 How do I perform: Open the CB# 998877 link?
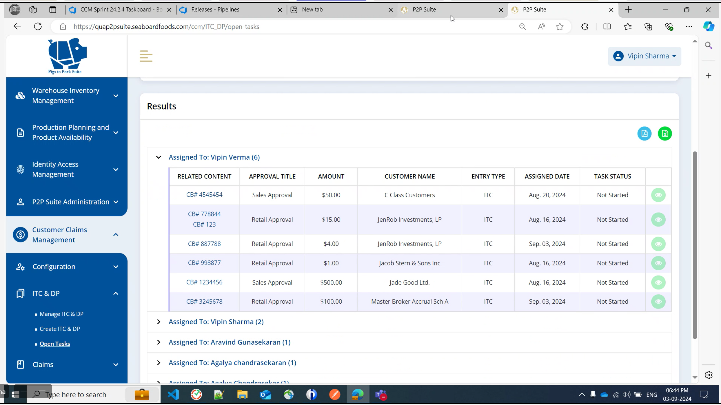pyautogui.click(x=204, y=263)
